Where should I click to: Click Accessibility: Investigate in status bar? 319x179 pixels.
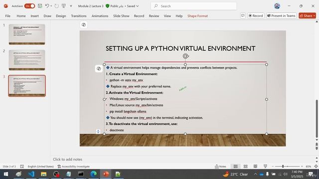click(73, 167)
